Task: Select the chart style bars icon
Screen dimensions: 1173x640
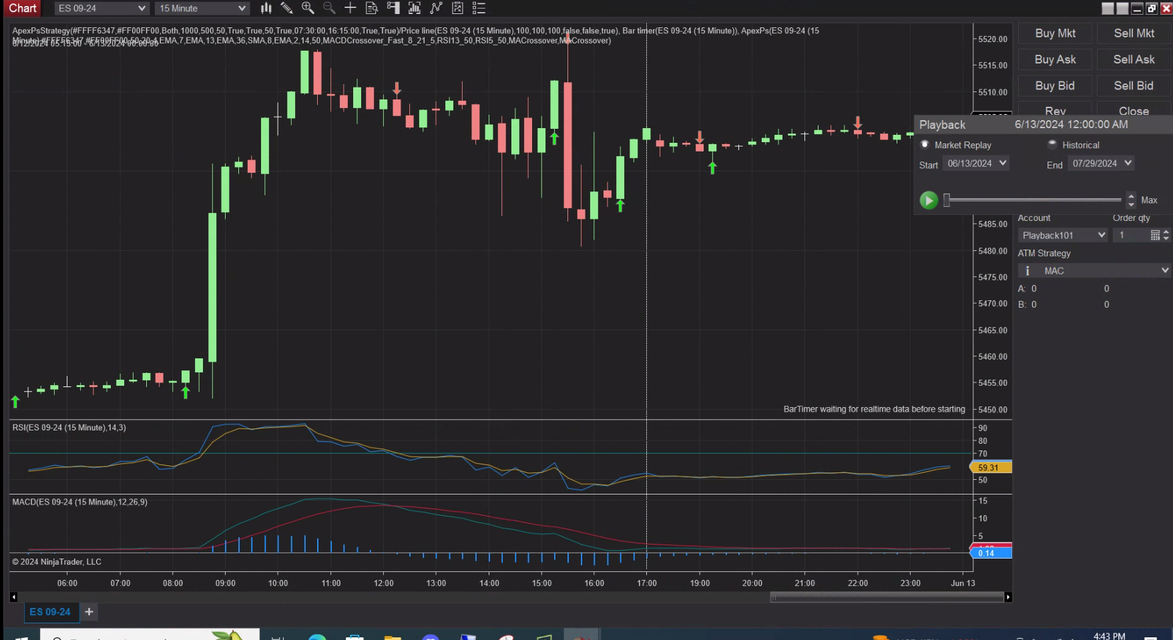Action: [266, 8]
